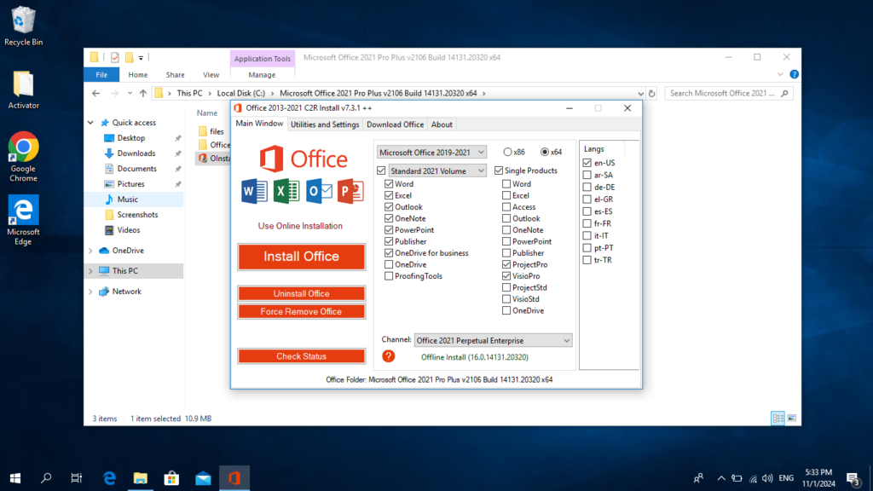This screenshot has height=491, width=873.
Task: Open the Recycle Bin desktop icon
Action: [23, 26]
